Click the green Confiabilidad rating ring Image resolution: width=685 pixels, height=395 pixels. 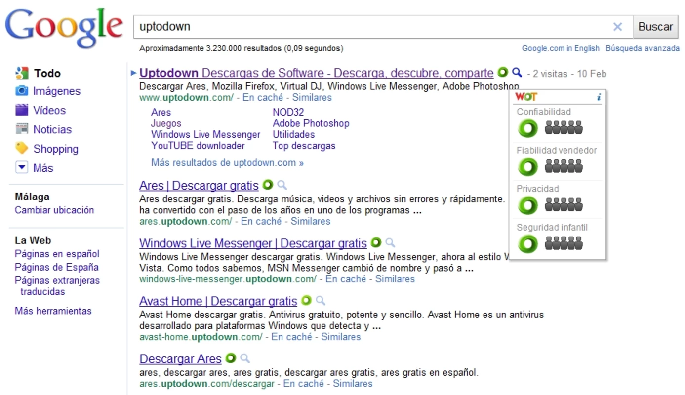pyautogui.click(x=527, y=129)
